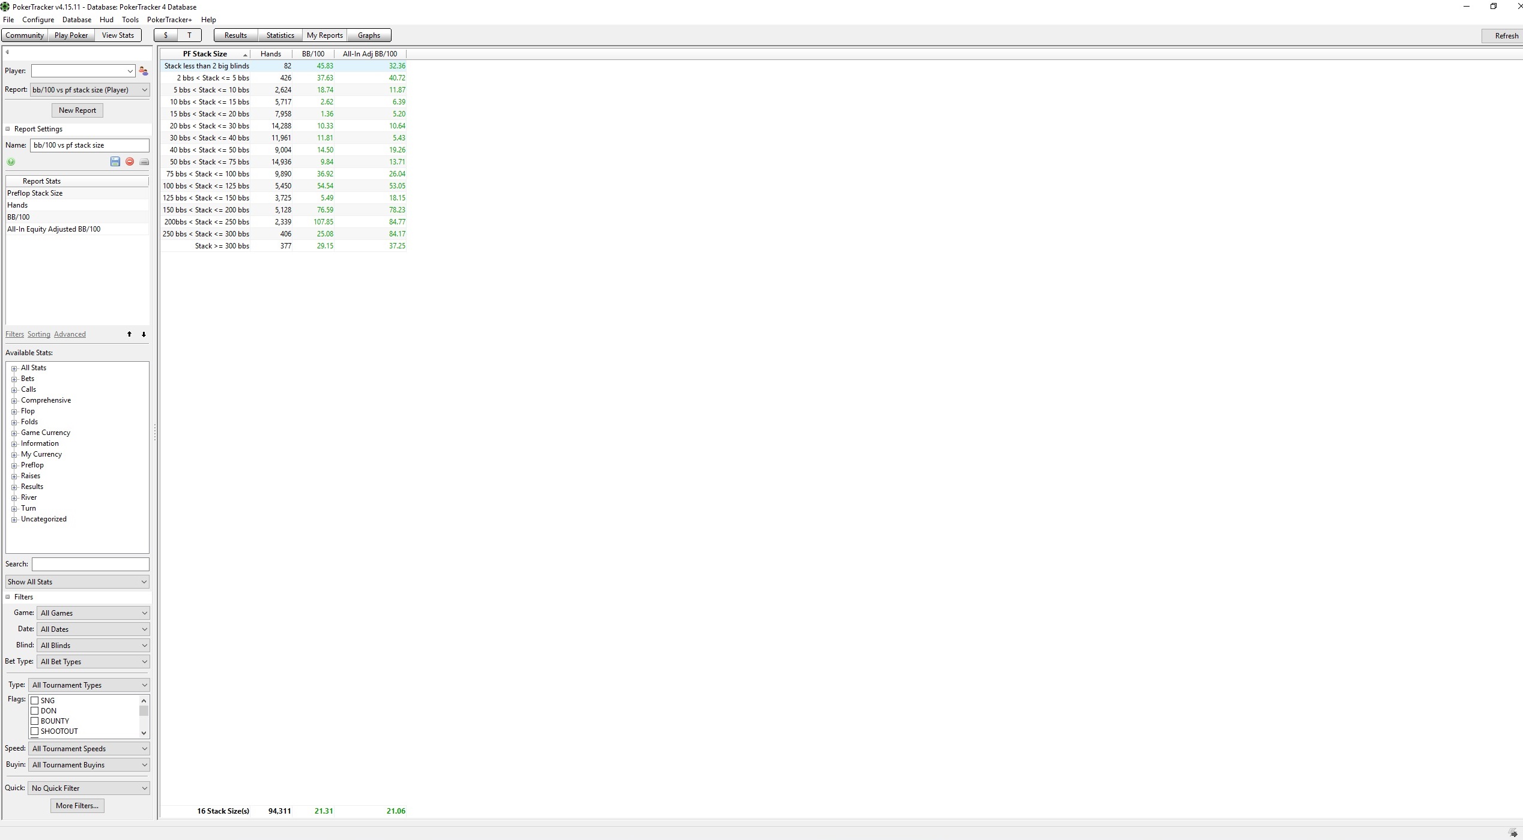Enable the DON flag checkbox
This screenshot has width=1523, height=840.
(x=35, y=711)
